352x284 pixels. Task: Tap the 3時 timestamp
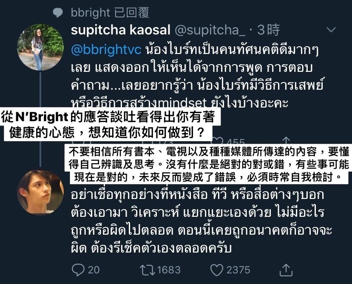pyautogui.click(x=268, y=30)
